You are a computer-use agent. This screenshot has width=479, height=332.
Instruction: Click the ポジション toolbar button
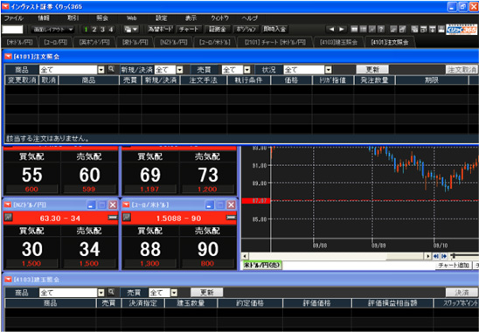tap(246, 30)
